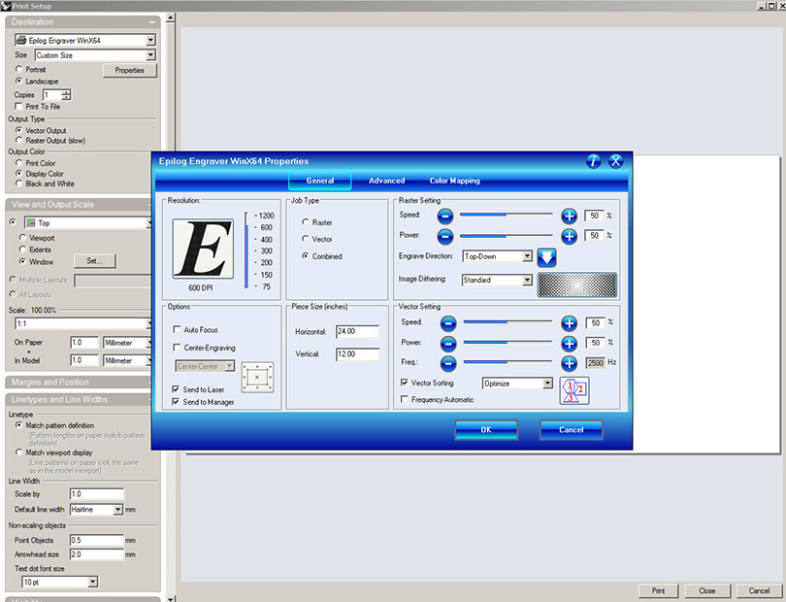This screenshot has height=602, width=786.
Task: Select Raster Output (slow) option
Action: (19, 140)
